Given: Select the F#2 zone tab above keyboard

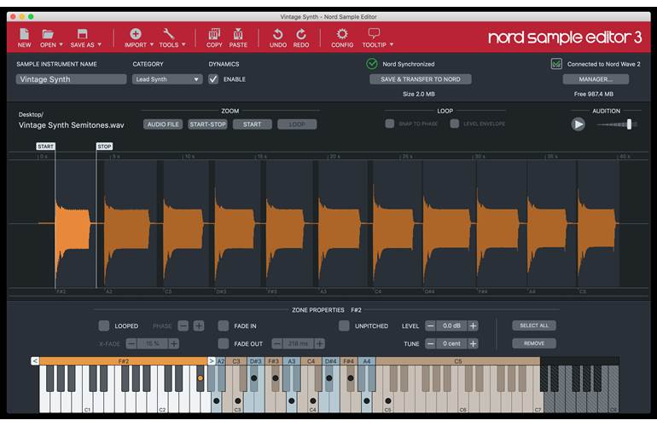Looking at the screenshot, I should (x=123, y=360).
